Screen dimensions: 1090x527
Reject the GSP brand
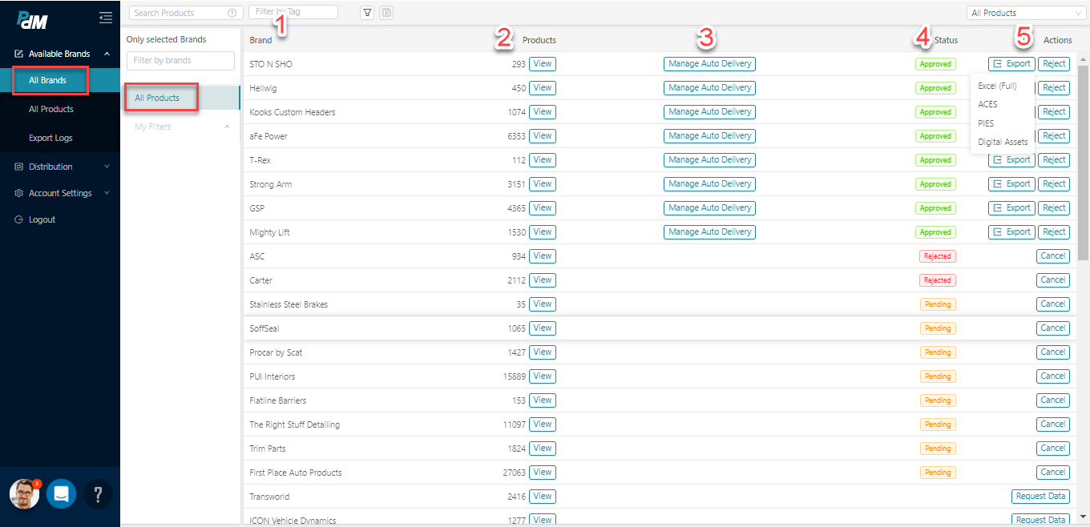pyautogui.click(x=1054, y=208)
